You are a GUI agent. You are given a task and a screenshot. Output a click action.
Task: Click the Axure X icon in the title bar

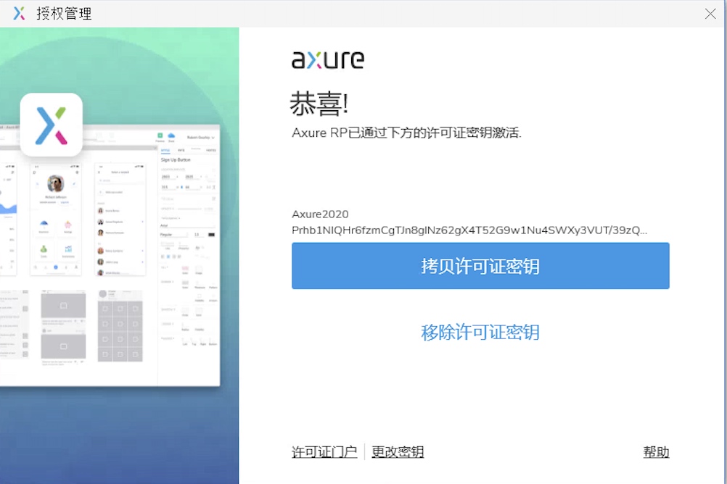(19, 13)
